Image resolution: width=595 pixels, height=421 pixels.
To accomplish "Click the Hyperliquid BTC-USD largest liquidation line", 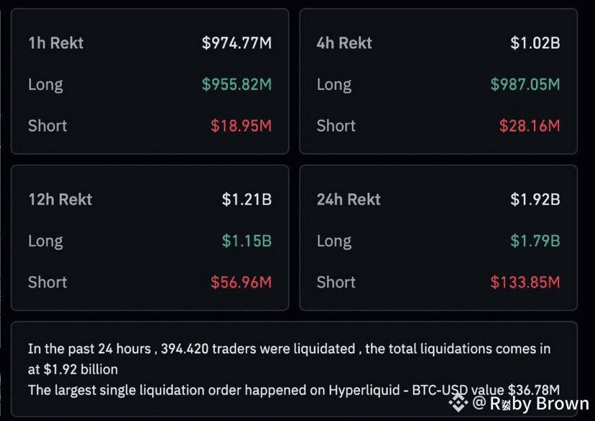I will [294, 390].
